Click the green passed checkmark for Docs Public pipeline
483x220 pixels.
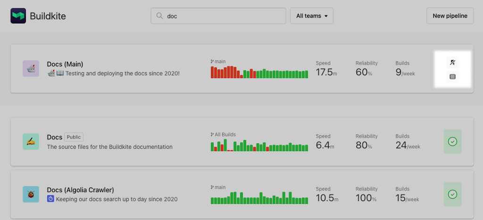click(x=452, y=141)
